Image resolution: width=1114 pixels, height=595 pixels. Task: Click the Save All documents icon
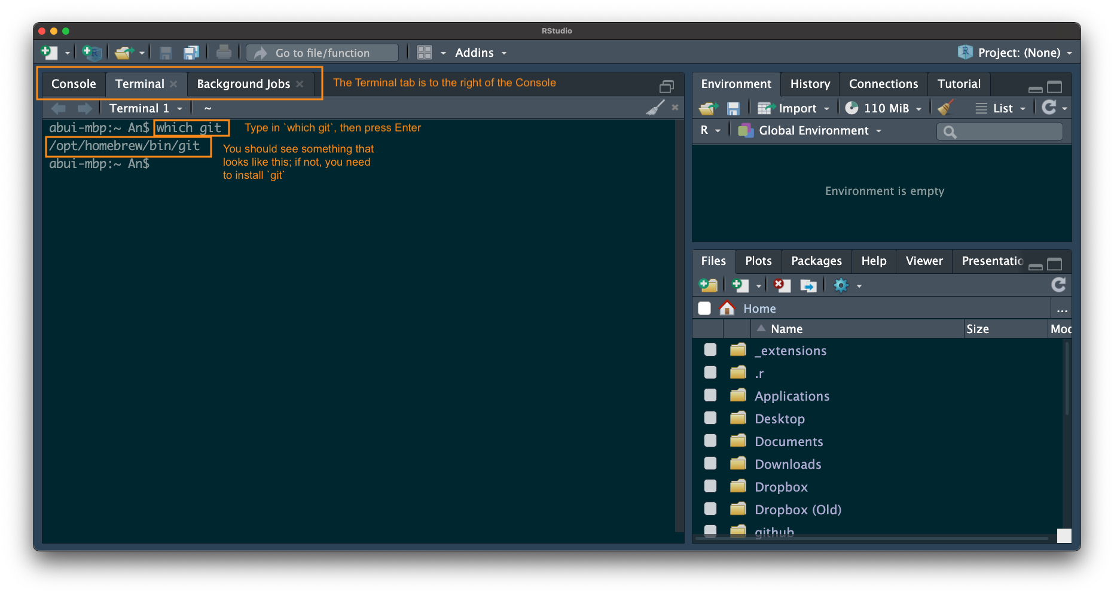coord(191,53)
